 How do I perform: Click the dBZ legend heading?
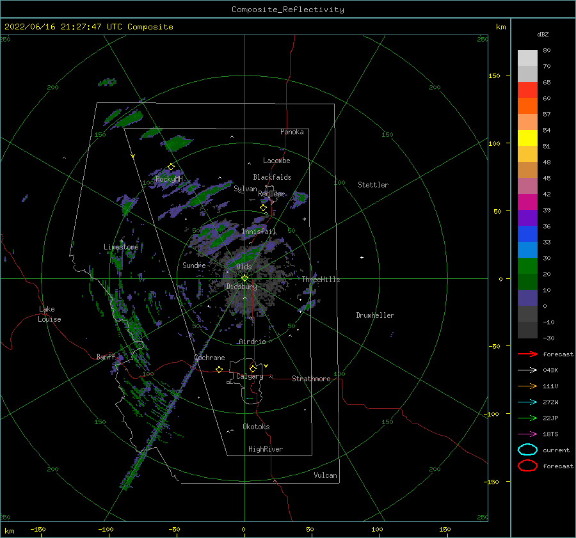click(x=543, y=34)
